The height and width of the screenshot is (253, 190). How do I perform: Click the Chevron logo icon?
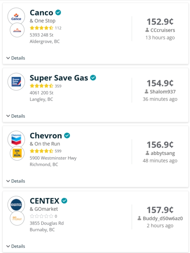pos(16,139)
